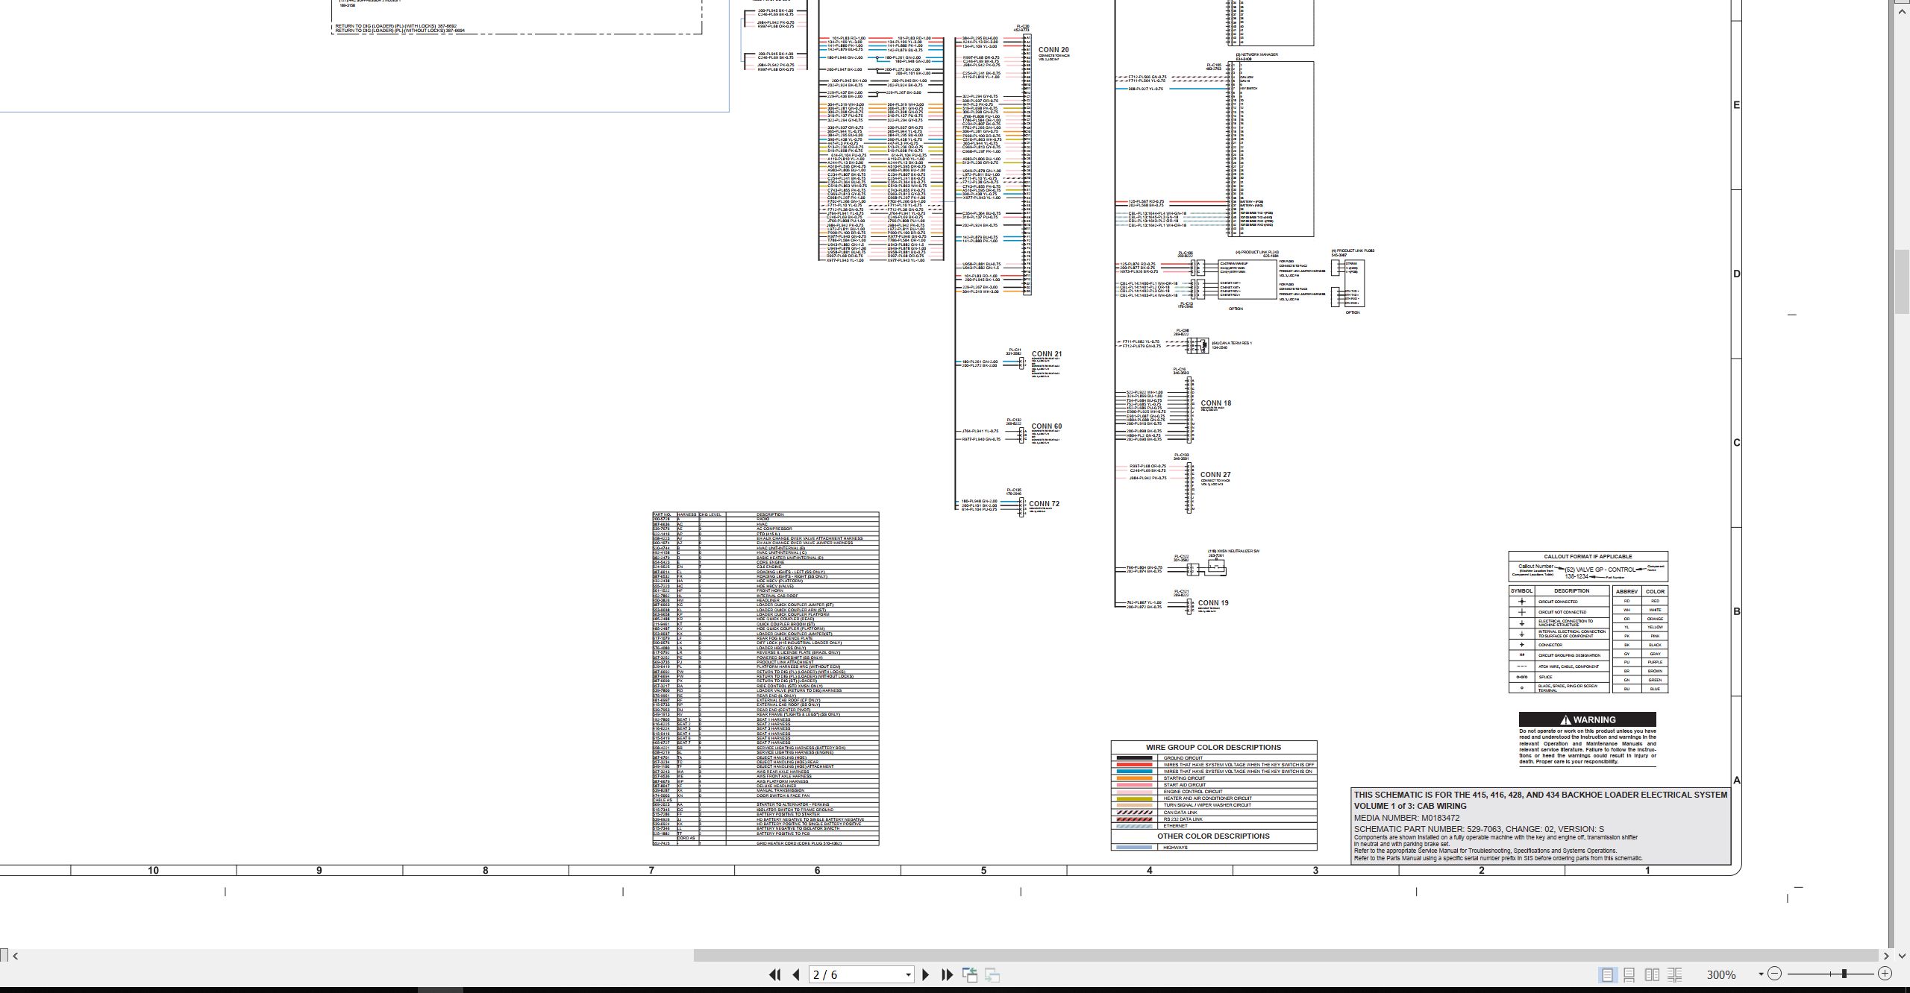
Task: Click the CONN 21 label
Action: [1047, 354]
